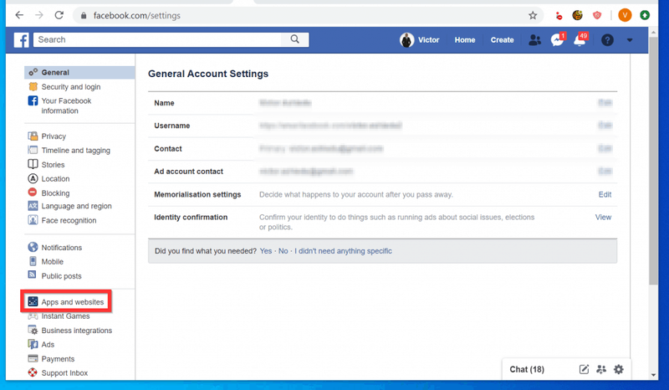The height and width of the screenshot is (390, 669).
Task: Click the browser address bar URL
Action: (x=137, y=15)
